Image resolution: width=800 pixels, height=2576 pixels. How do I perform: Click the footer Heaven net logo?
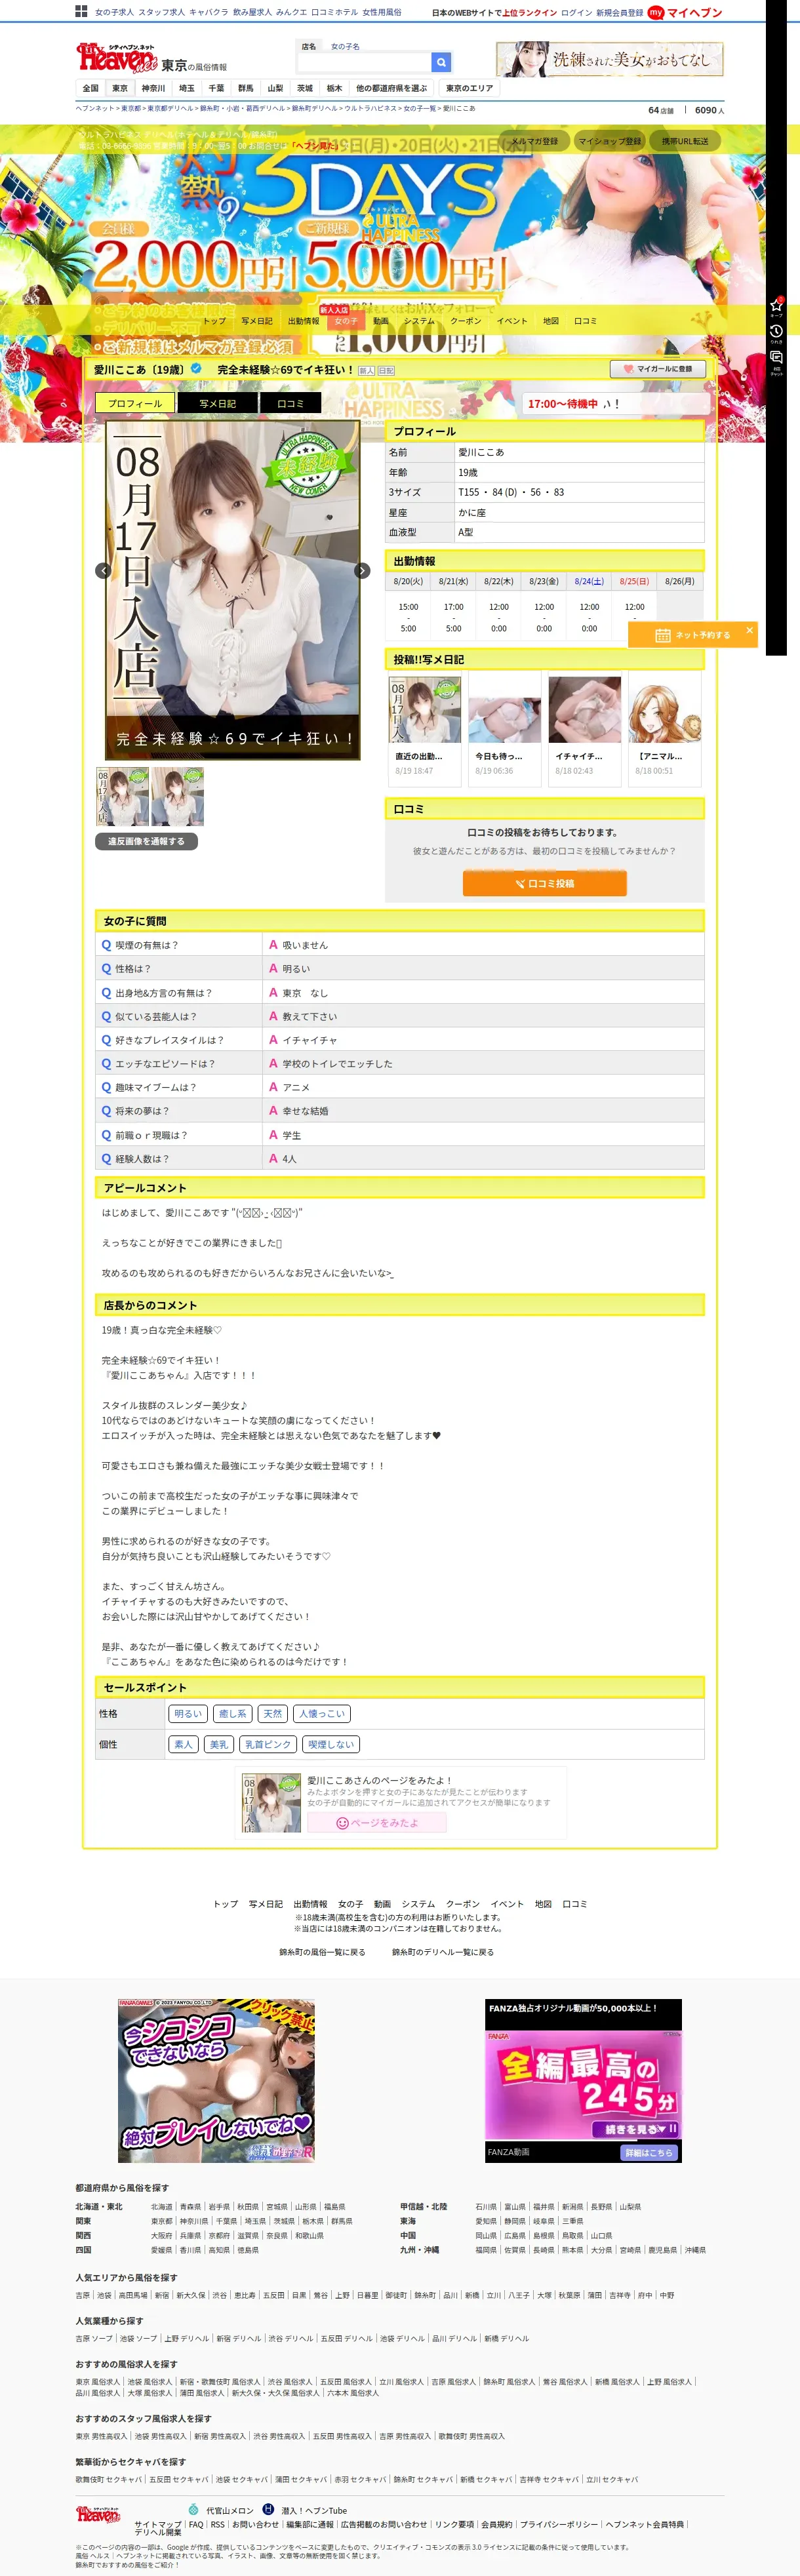pyautogui.click(x=98, y=2513)
